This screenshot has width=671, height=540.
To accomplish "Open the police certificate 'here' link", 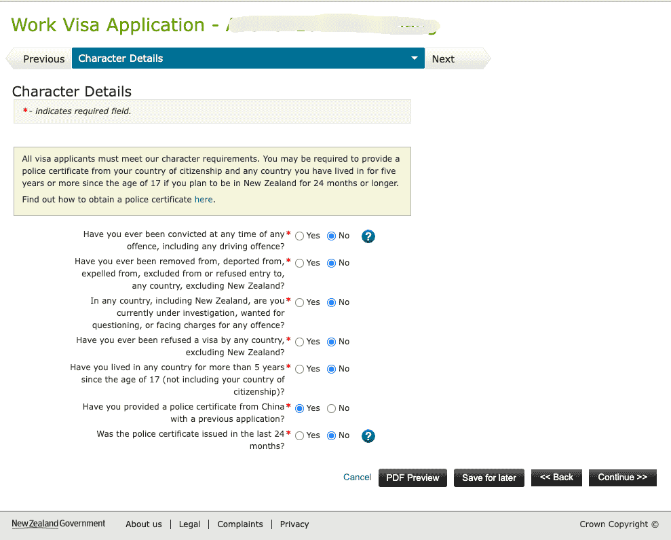I will [x=204, y=200].
